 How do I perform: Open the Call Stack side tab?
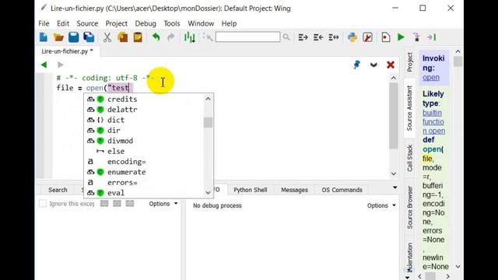(410, 158)
